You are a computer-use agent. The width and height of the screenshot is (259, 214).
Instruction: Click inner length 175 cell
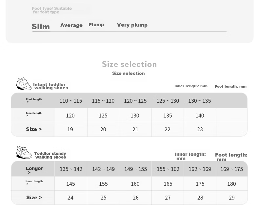coord(200,184)
